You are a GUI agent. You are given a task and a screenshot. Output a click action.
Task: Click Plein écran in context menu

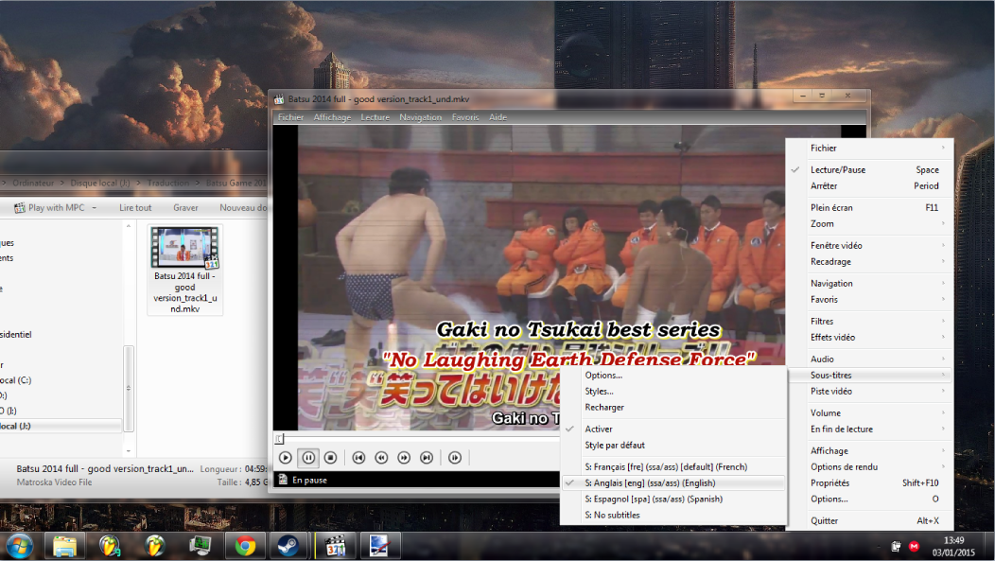point(870,207)
